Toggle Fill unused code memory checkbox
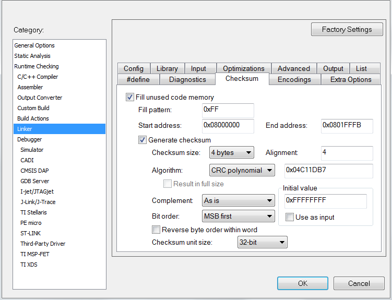The width and height of the screenshot is (392, 300). point(130,97)
